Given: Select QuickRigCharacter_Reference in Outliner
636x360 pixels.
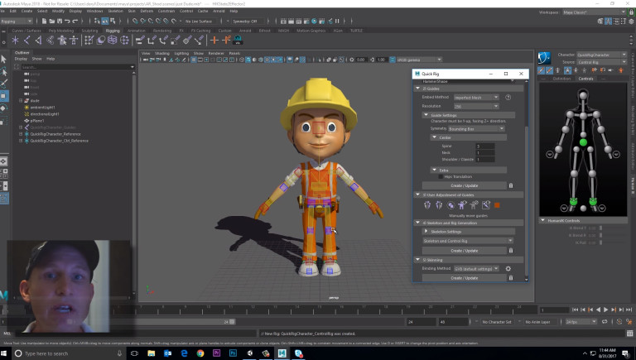Looking at the screenshot, I should 55,134.
